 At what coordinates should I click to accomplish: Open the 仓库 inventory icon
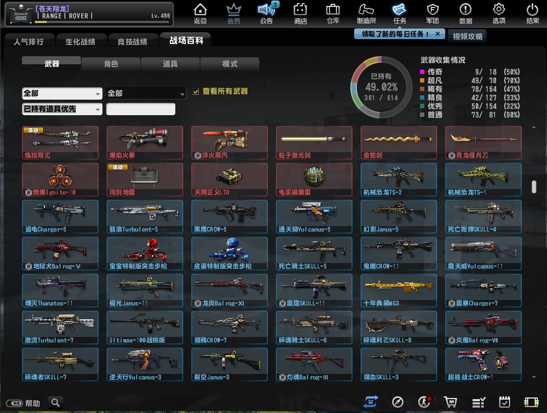point(333,13)
